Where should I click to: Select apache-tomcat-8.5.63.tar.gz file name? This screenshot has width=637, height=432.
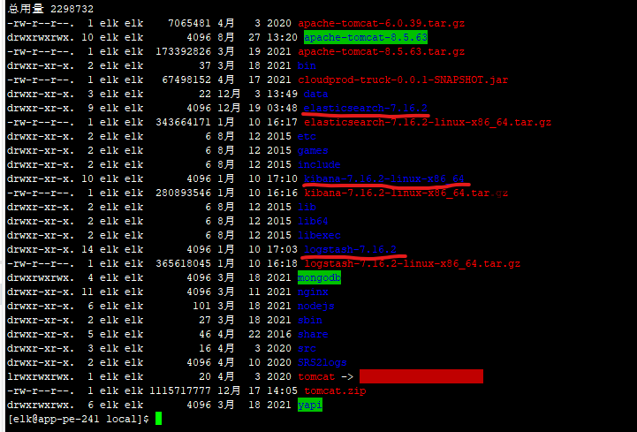[381, 51]
